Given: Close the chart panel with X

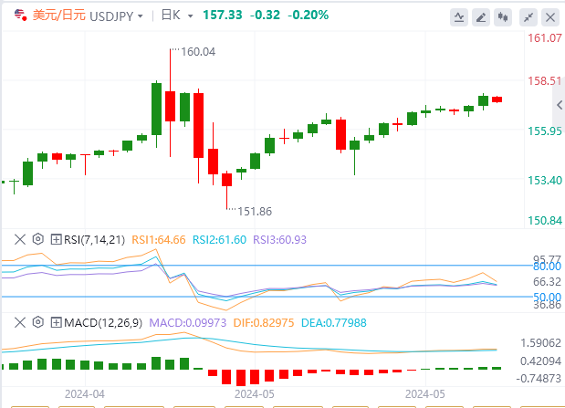Looking at the screenshot, I should pyautogui.click(x=550, y=17).
